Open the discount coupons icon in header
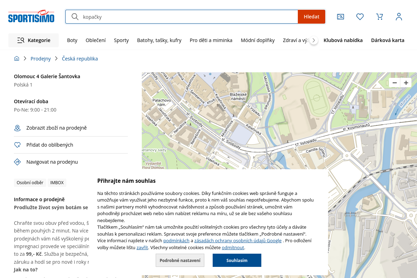 coord(341,17)
